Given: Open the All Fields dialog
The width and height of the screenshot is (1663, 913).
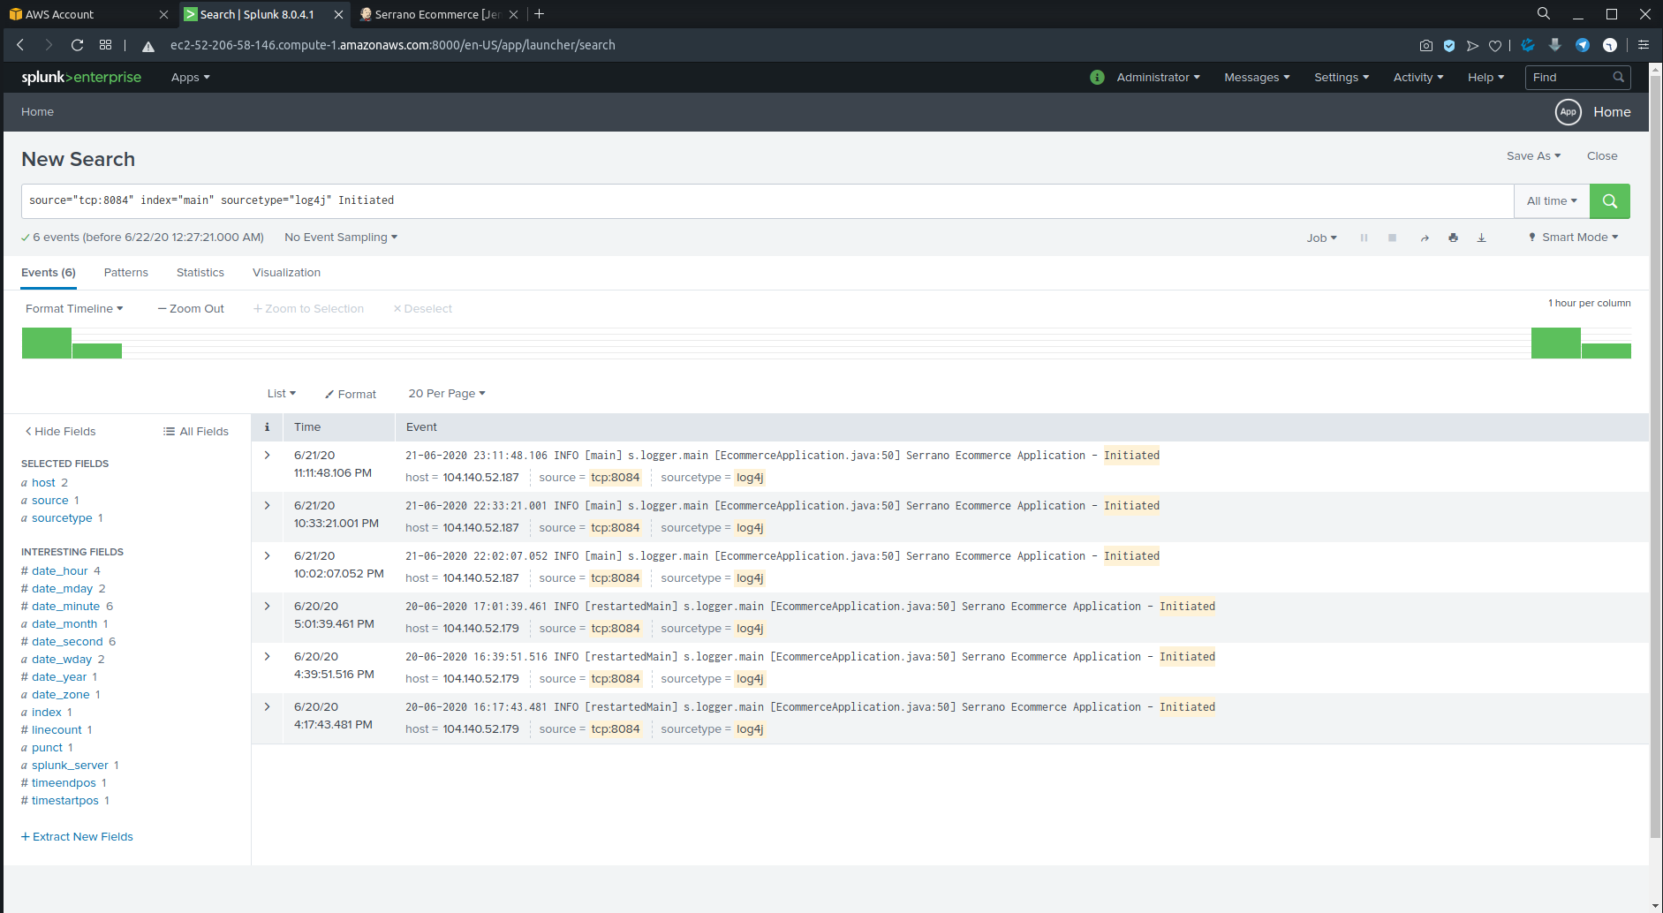Looking at the screenshot, I should (x=196, y=432).
